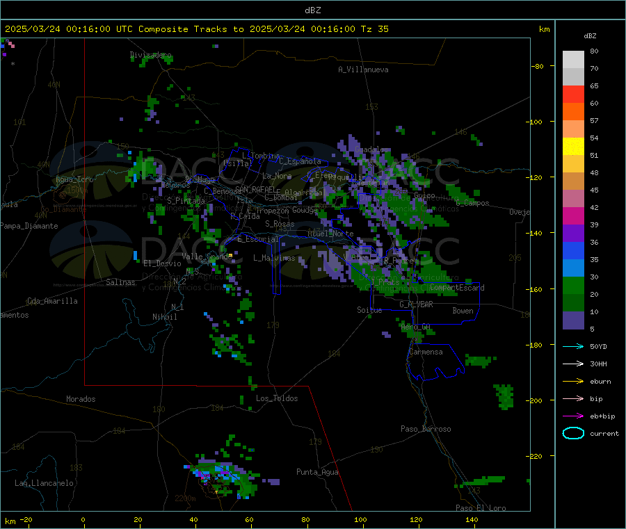Click the Divisadero map label

[x=150, y=55]
